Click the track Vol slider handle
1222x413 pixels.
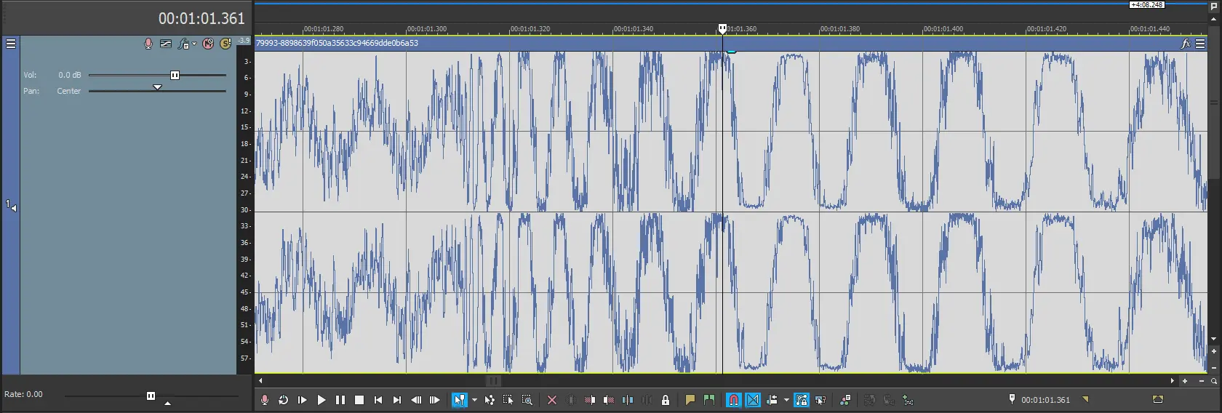[175, 75]
